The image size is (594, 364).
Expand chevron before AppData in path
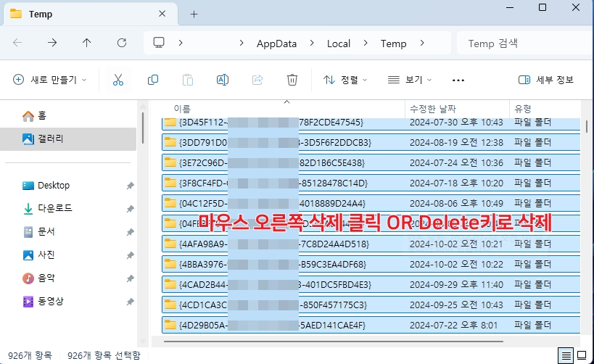point(242,43)
